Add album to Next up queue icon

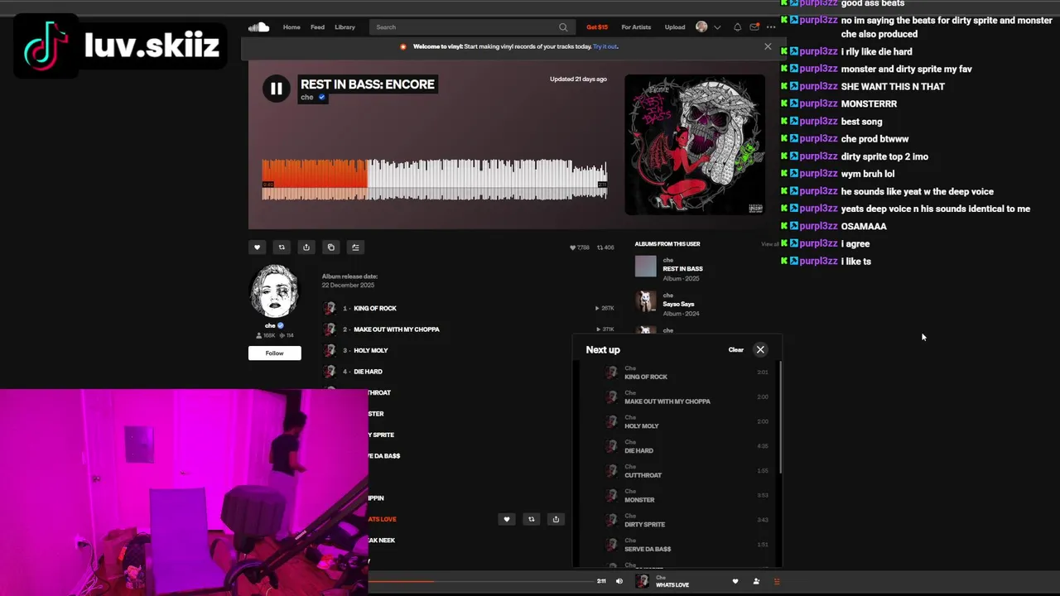pos(355,248)
